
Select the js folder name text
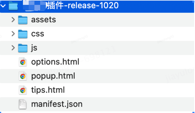(x=34, y=48)
